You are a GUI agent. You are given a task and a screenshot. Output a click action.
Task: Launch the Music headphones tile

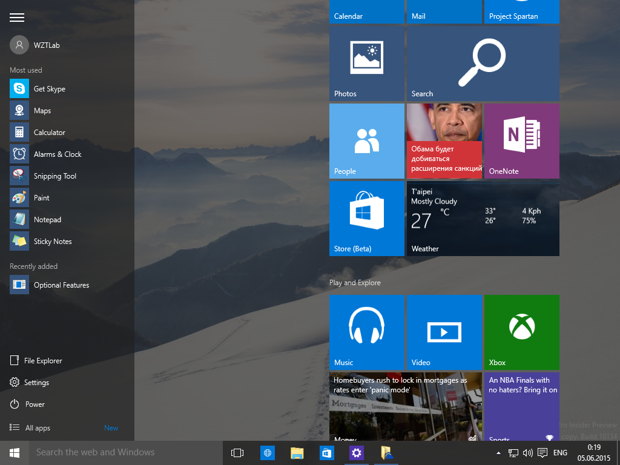click(x=367, y=332)
